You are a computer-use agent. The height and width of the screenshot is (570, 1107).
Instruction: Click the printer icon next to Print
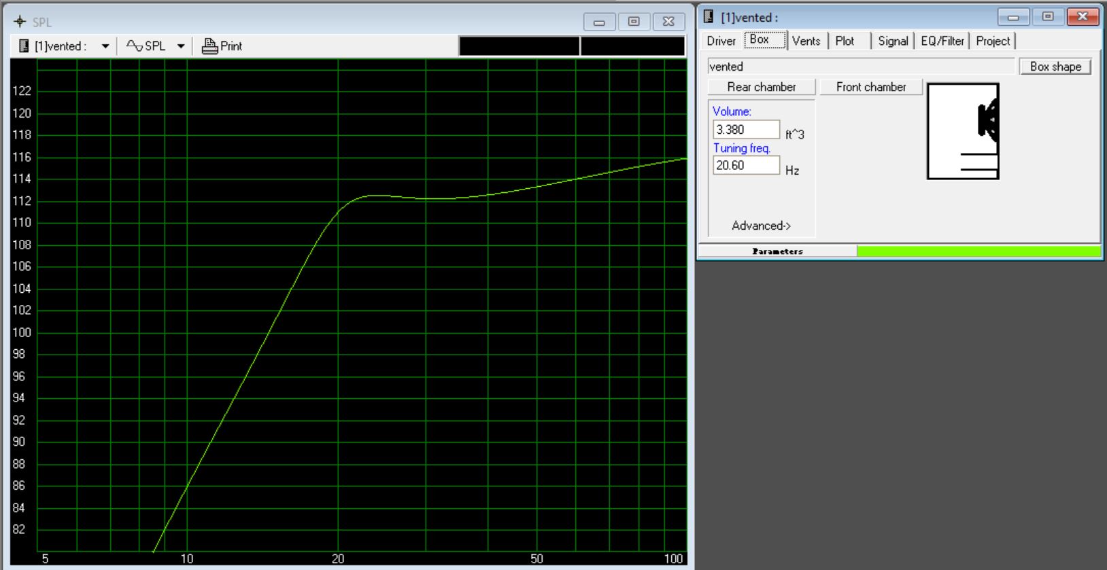pyautogui.click(x=209, y=46)
